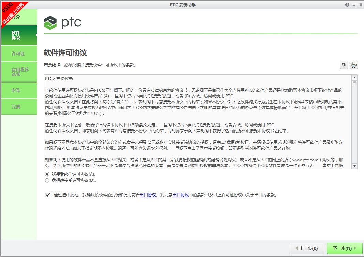Select 我拒绝接受许可协议(D) radio button
The image size is (364, 257).
pyautogui.click(x=47, y=180)
